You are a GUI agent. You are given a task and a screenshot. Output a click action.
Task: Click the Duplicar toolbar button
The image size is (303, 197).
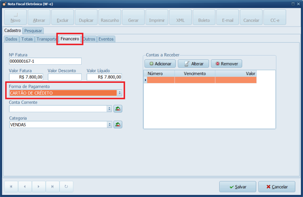click(86, 17)
